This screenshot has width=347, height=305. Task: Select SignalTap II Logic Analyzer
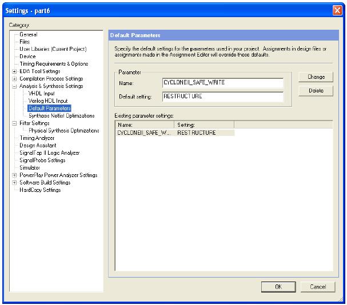[50, 153]
